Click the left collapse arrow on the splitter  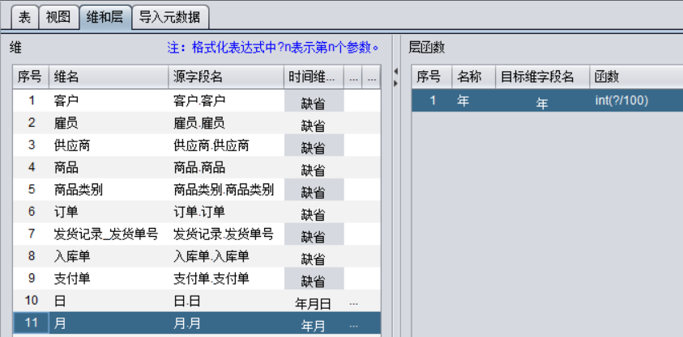tap(395, 71)
